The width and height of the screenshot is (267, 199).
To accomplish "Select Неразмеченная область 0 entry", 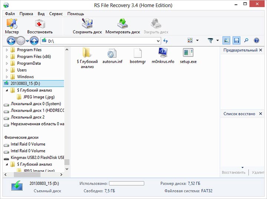I will click(x=37, y=124).
